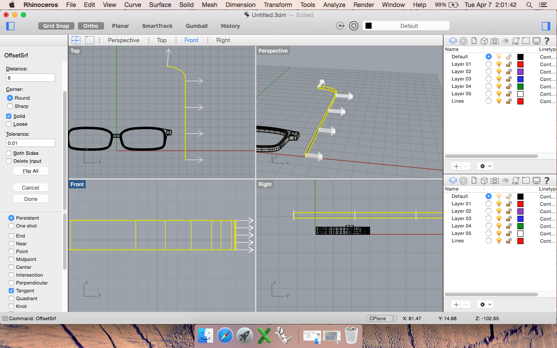Toggle the left sidebar panel icon
The height and width of the screenshot is (348, 557).
click(x=11, y=26)
